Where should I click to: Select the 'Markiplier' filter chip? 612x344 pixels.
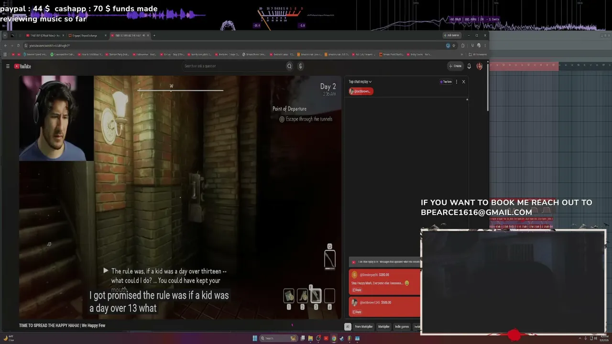coord(384,327)
